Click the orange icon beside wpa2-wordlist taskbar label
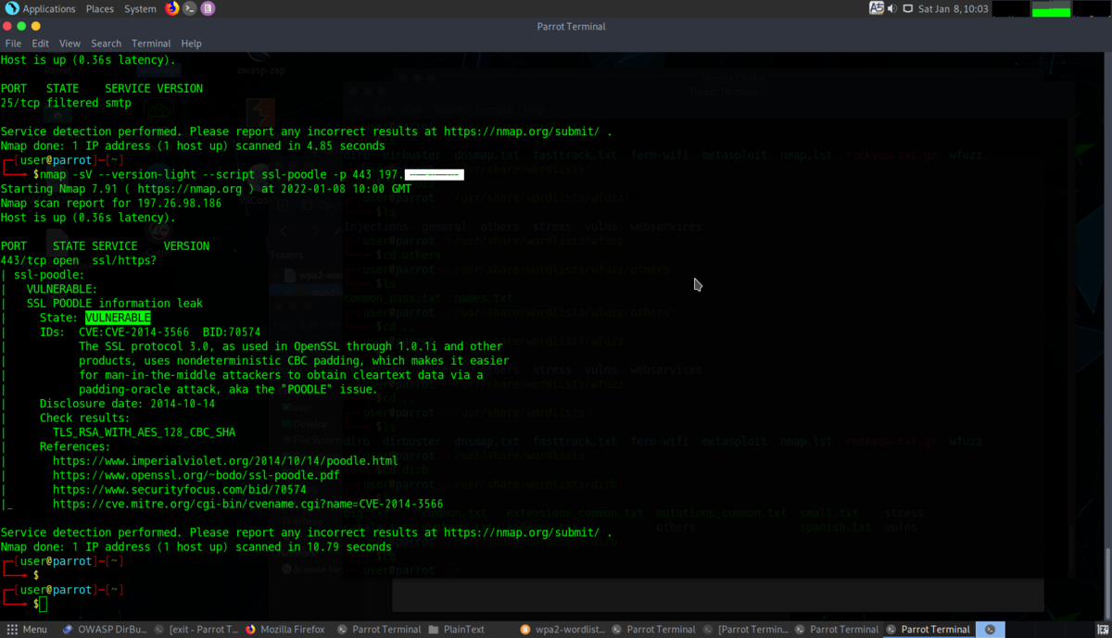This screenshot has height=638, width=1112. click(x=525, y=630)
